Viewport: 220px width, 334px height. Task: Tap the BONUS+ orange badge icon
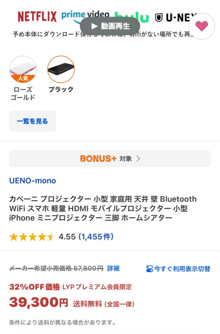point(97,158)
